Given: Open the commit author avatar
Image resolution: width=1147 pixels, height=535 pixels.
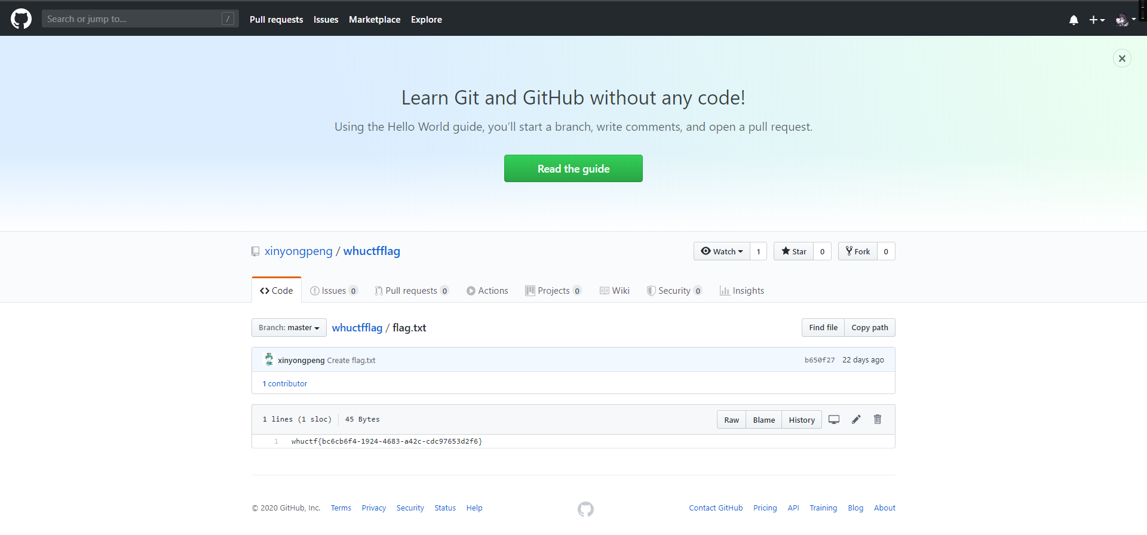Looking at the screenshot, I should [269, 359].
